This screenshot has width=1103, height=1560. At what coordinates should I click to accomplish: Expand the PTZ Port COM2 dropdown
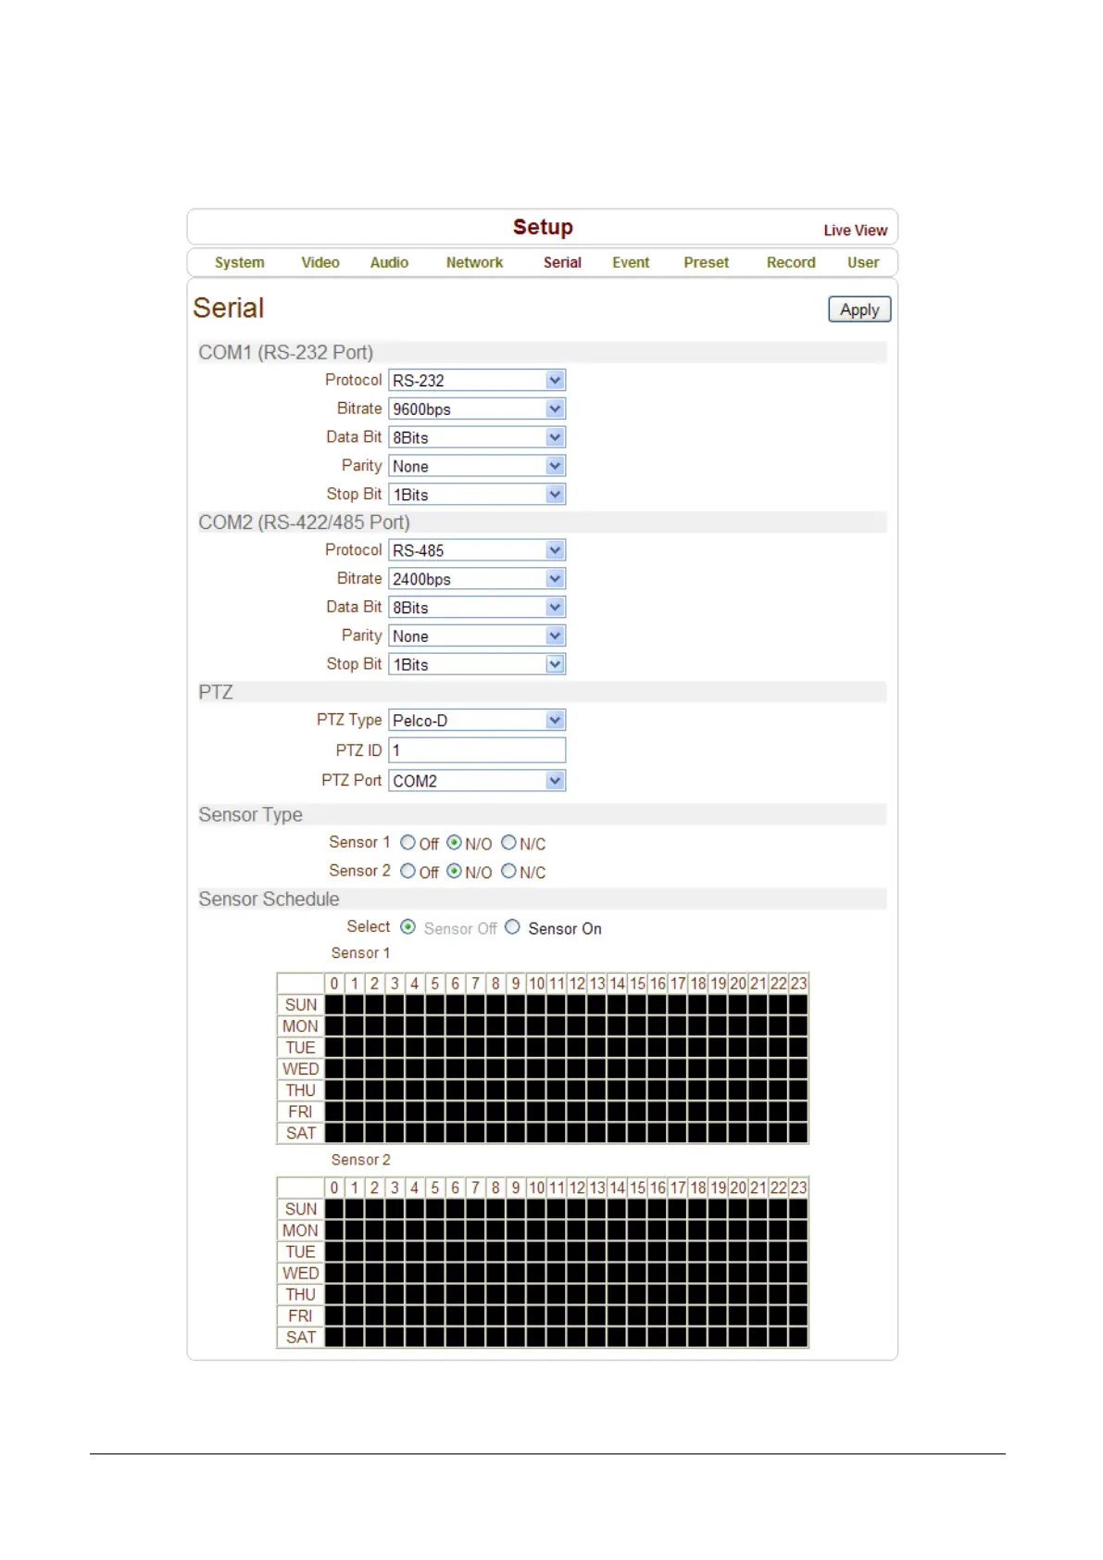point(476,781)
